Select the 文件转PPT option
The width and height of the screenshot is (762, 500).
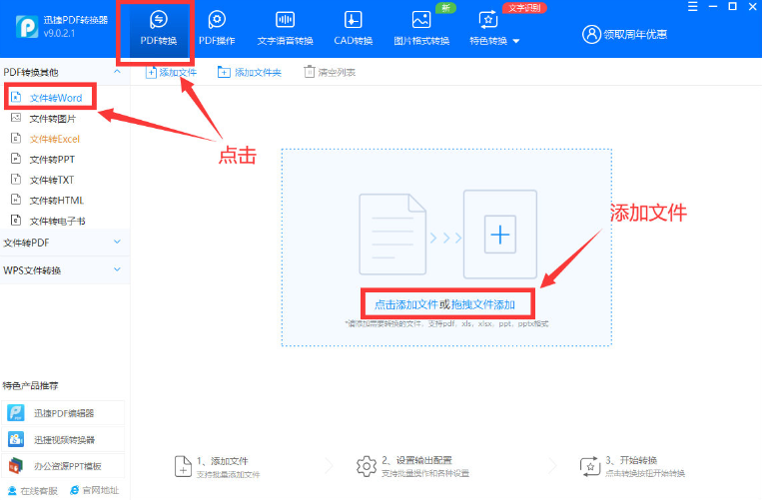coord(52,159)
